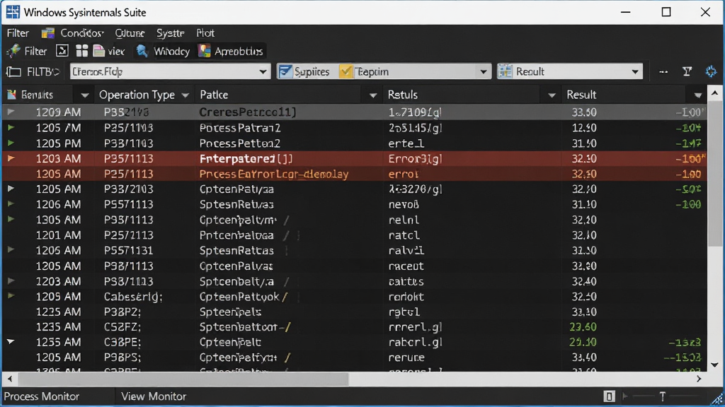Click the P5571131 operation cell
The image size is (725, 407).
(x=129, y=251)
